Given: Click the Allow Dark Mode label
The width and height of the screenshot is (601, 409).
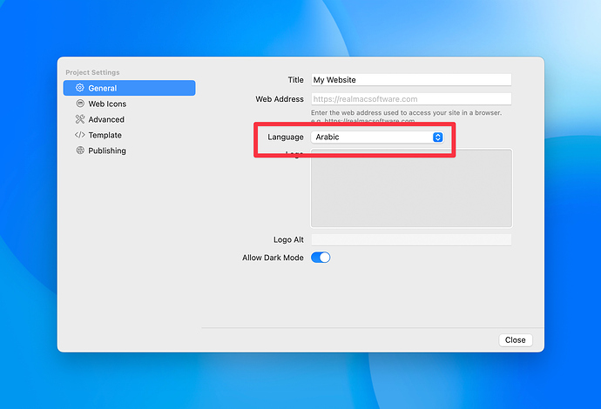Looking at the screenshot, I should click(273, 258).
